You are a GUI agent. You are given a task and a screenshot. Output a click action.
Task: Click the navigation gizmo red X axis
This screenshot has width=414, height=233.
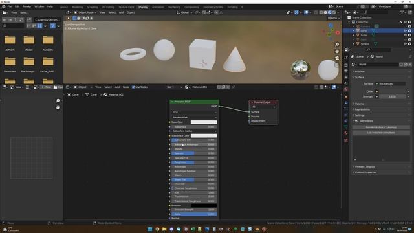(x=338, y=33)
